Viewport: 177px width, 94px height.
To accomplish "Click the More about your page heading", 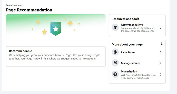I will point(127,44).
